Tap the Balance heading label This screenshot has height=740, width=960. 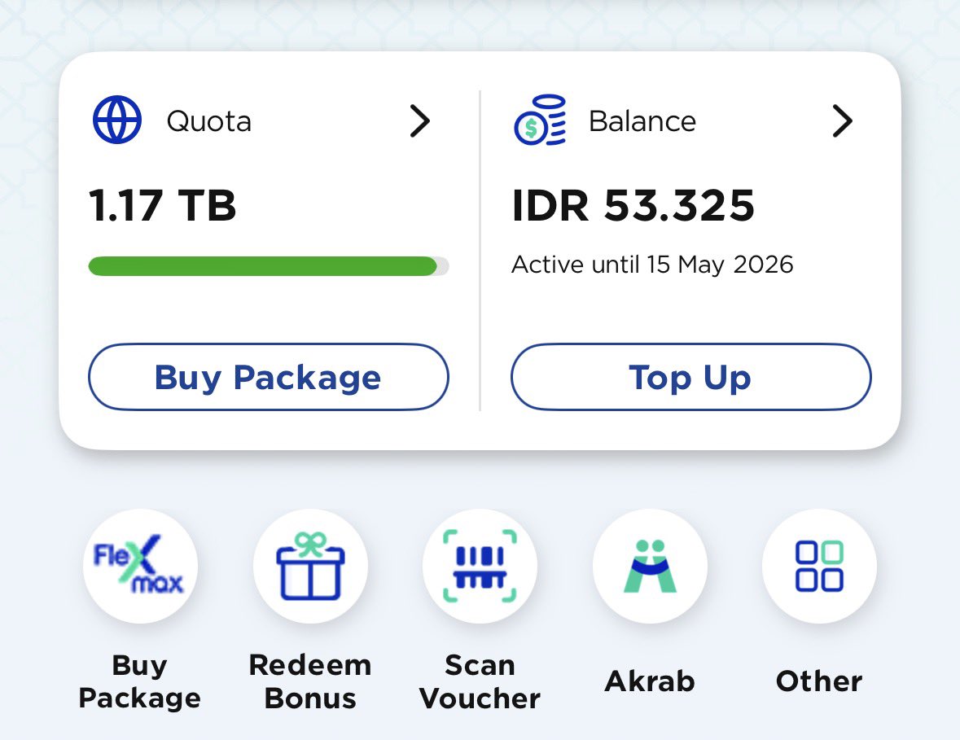click(642, 121)
